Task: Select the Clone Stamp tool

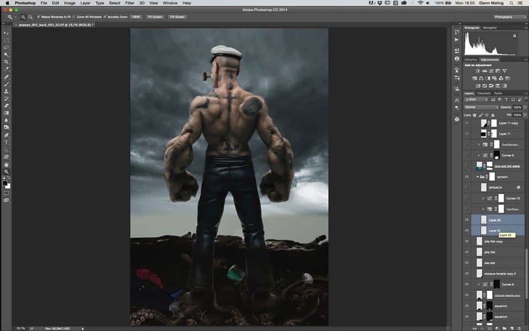Action: click(x=7, y=91)
